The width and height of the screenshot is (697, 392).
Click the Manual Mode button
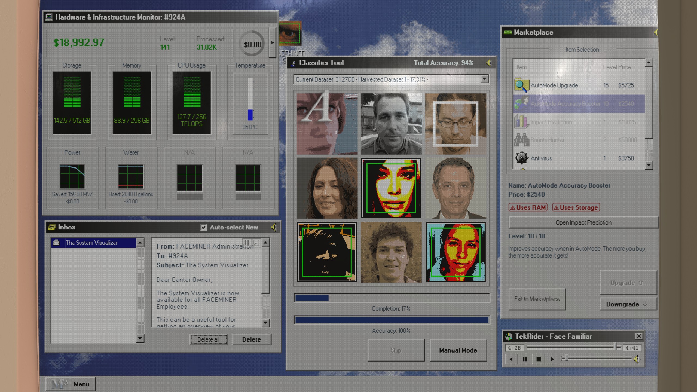pos(458,350)
